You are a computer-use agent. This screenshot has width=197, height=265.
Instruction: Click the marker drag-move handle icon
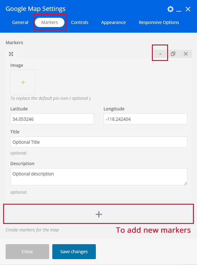(11, 54)
